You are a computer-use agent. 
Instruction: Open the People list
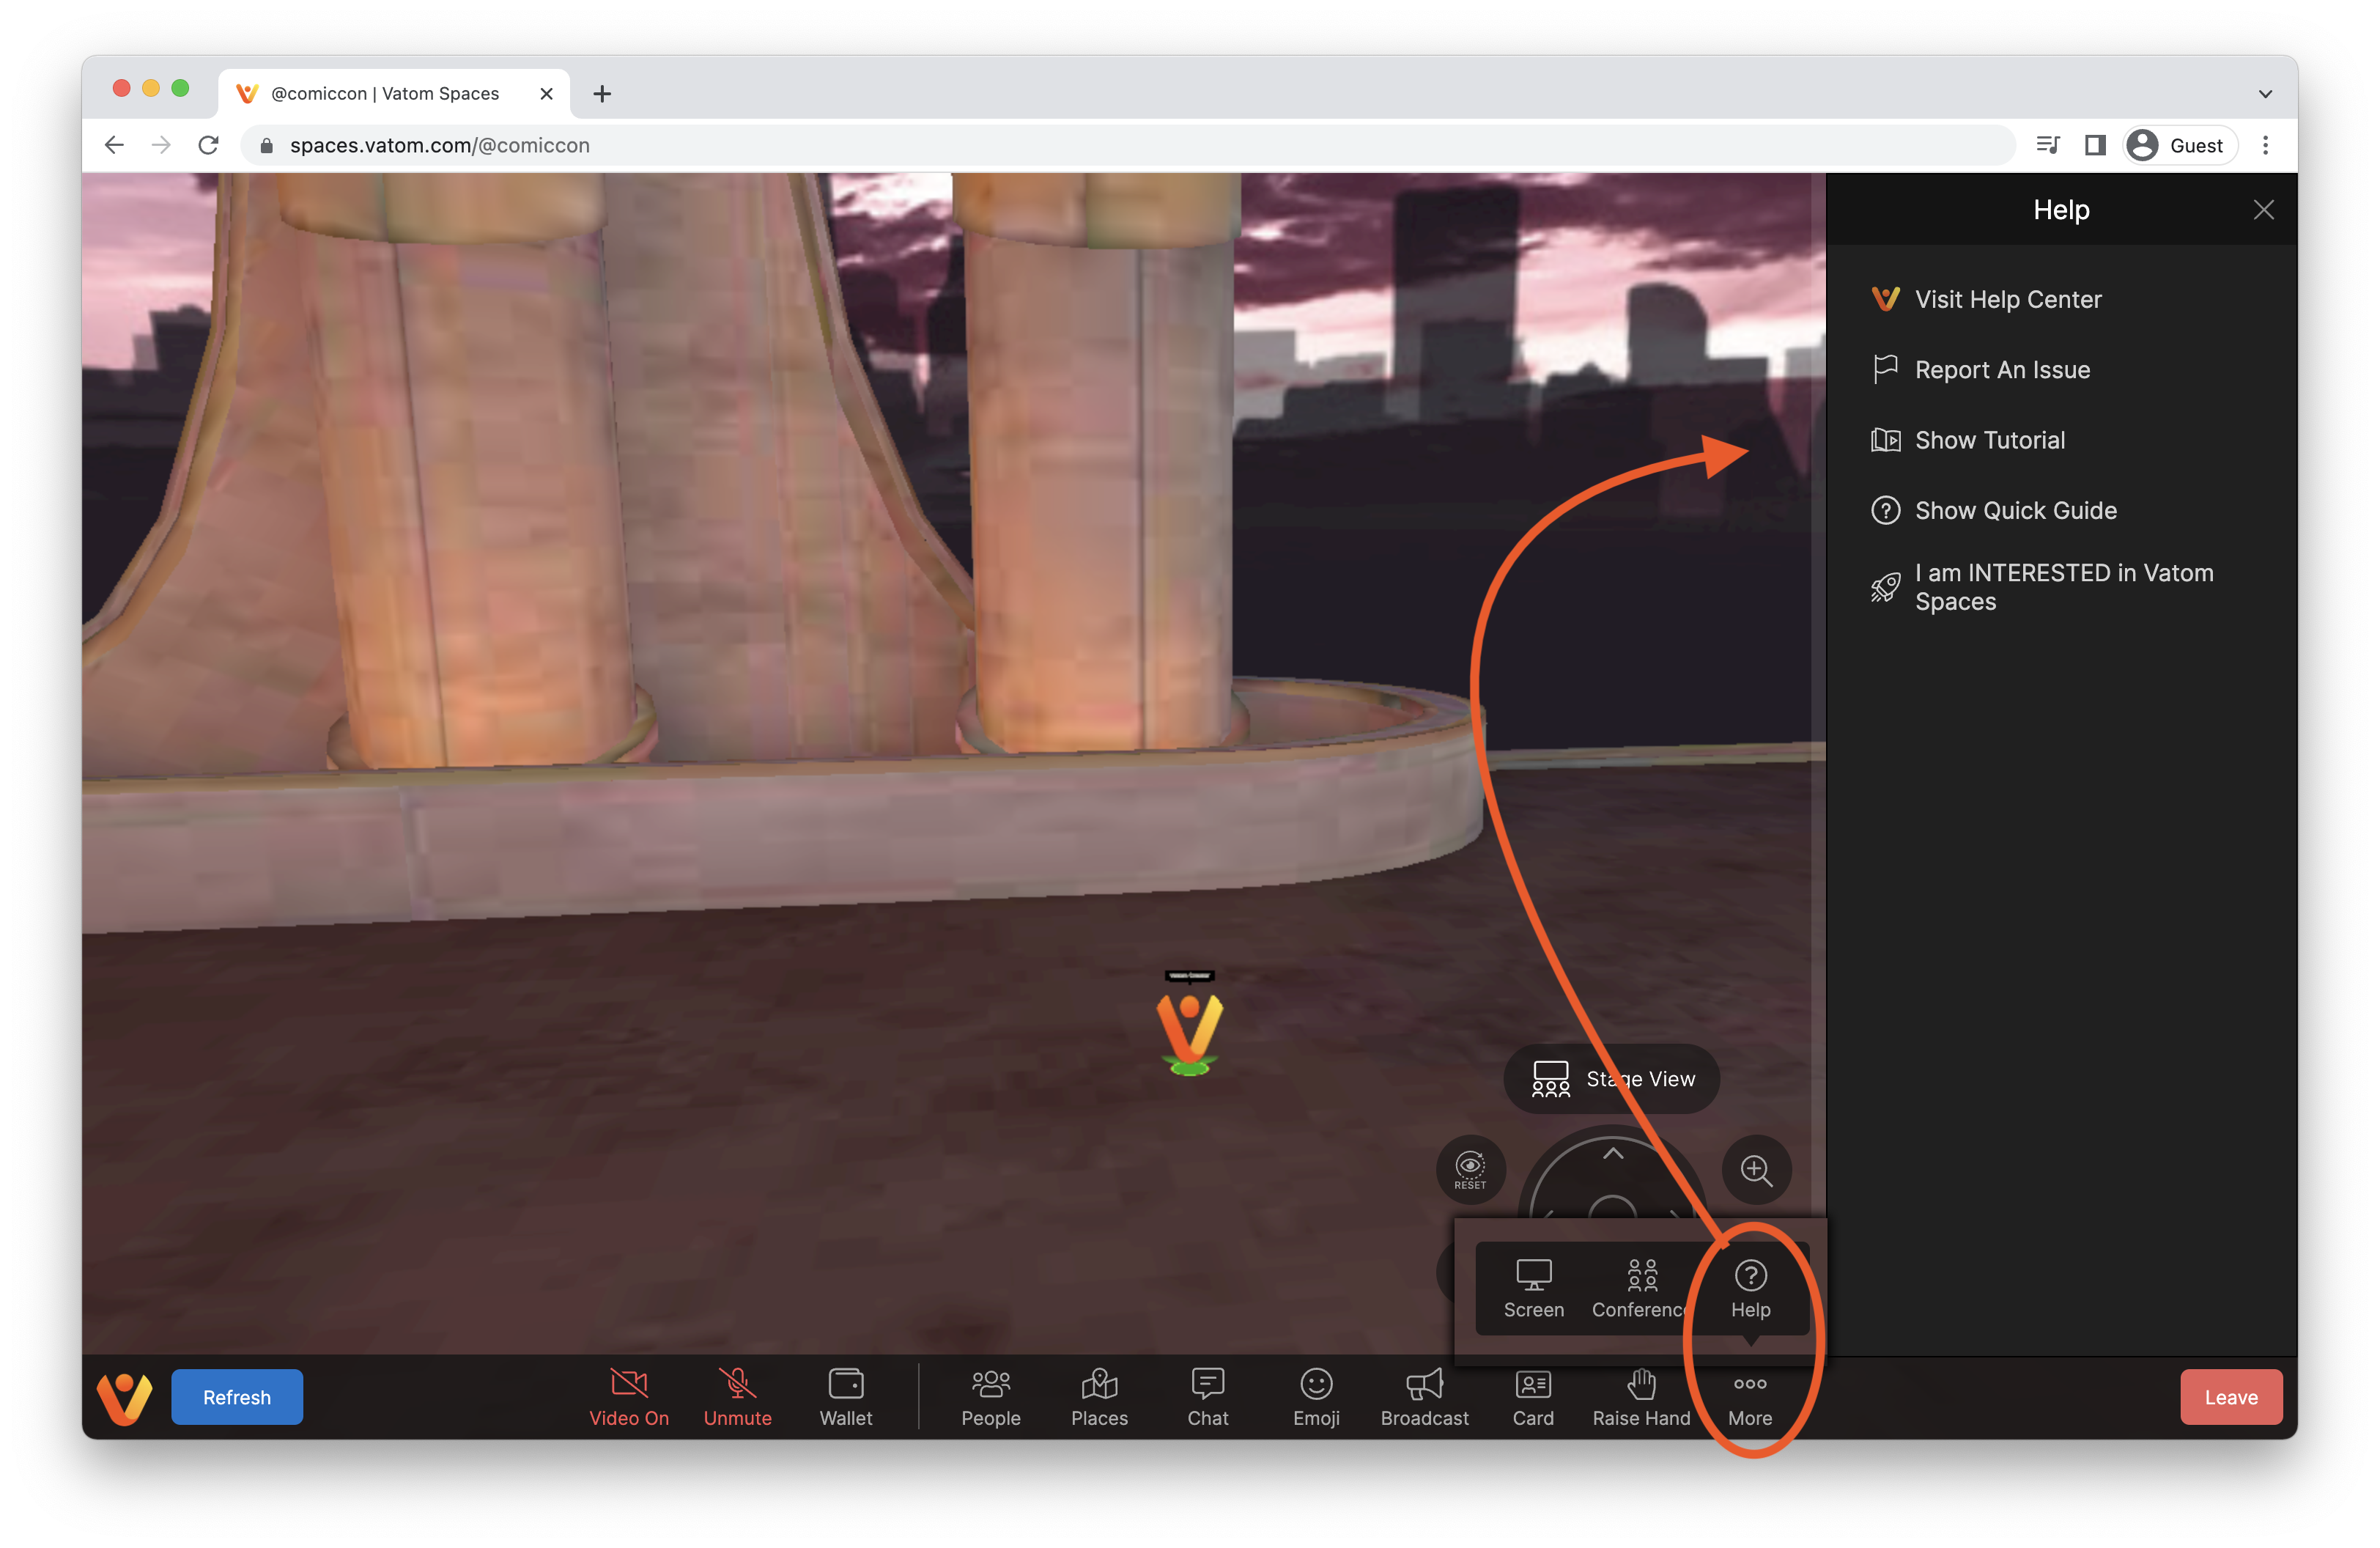click(990, 1397)
